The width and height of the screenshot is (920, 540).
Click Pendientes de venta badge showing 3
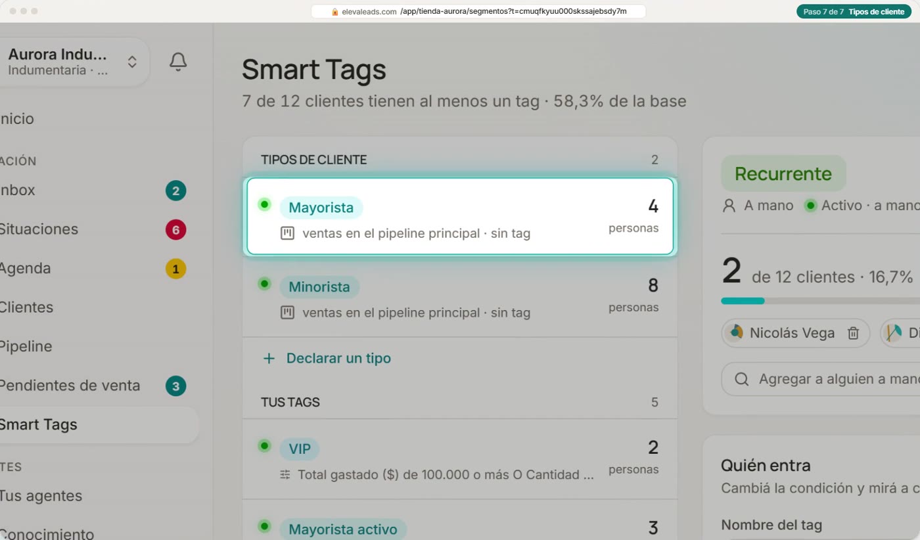[175, 386]
